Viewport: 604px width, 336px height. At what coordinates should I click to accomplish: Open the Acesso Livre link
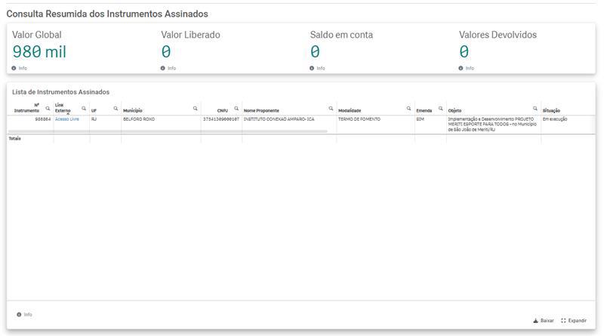[67, 119]
